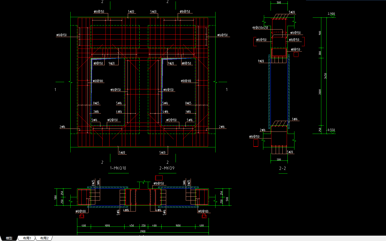Click the 2Φ16 label right of elevation

coord(222,127)
